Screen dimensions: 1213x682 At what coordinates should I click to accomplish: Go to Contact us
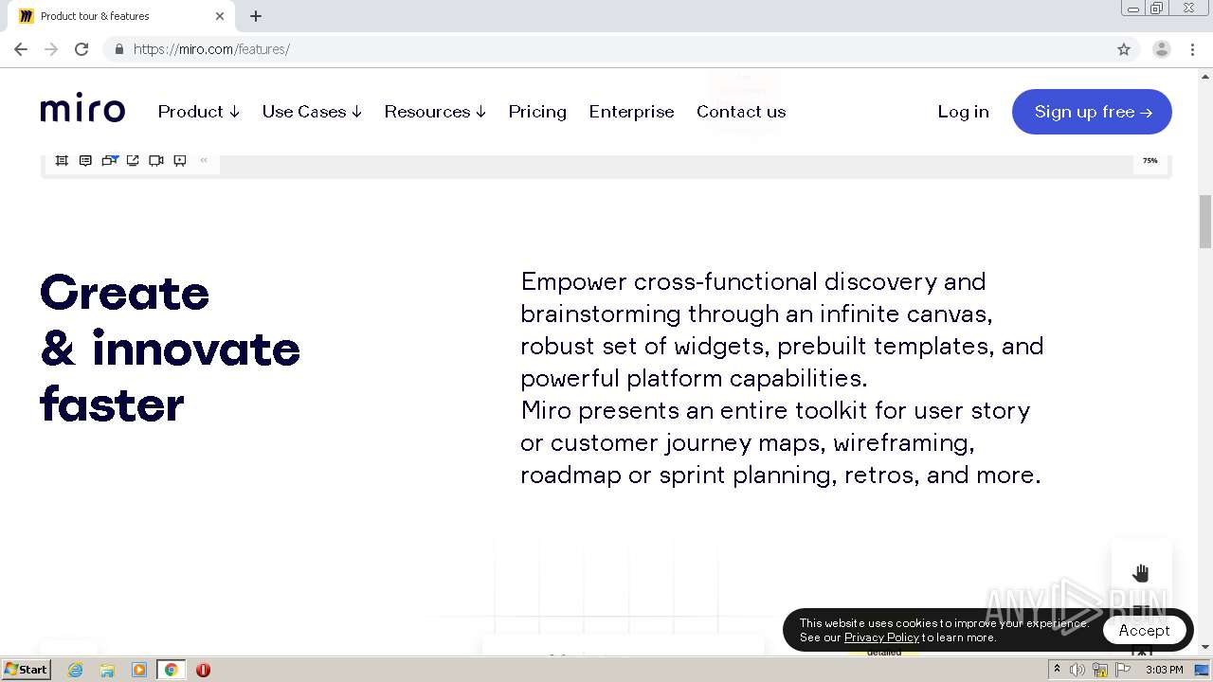tap(741, 112)
